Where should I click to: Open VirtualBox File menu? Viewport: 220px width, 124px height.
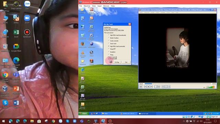pos(80,6)
